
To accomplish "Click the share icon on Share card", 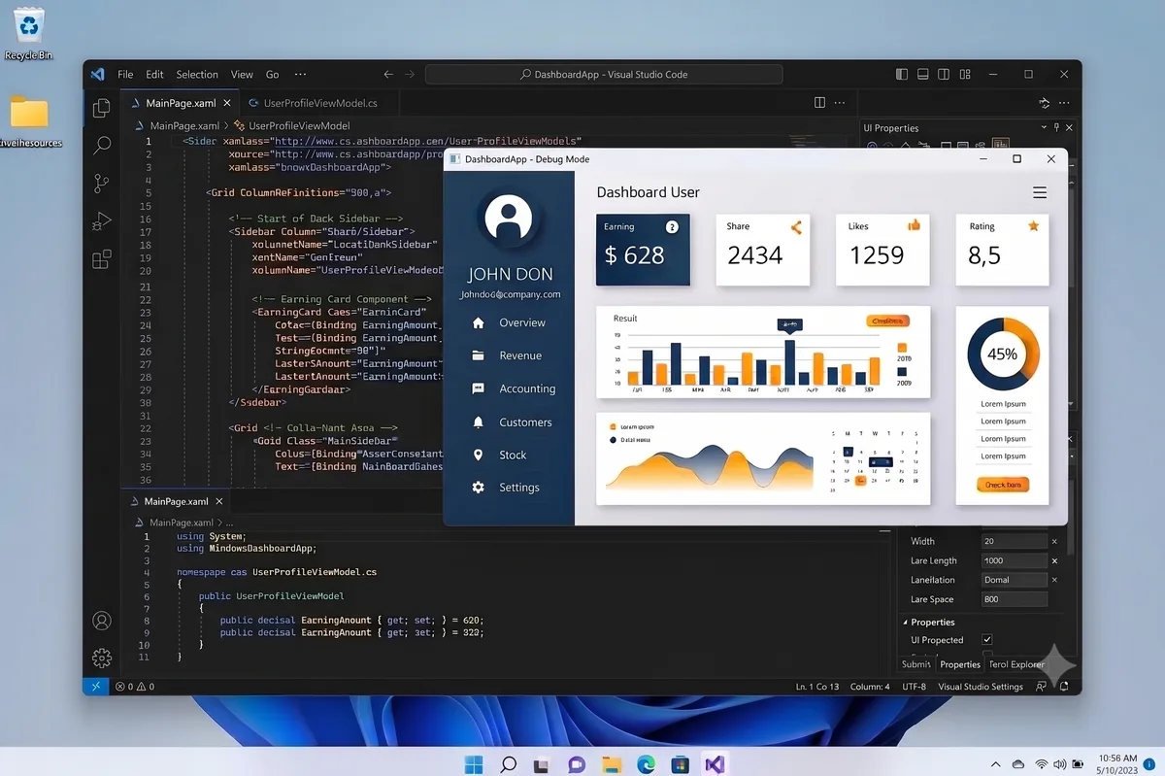I will tap(796, 227).
